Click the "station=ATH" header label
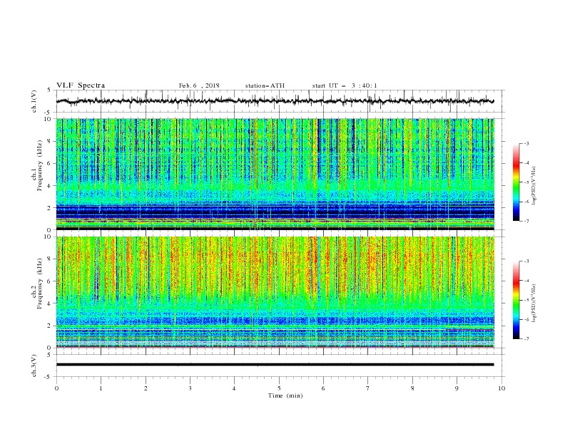 coord(265,85)
